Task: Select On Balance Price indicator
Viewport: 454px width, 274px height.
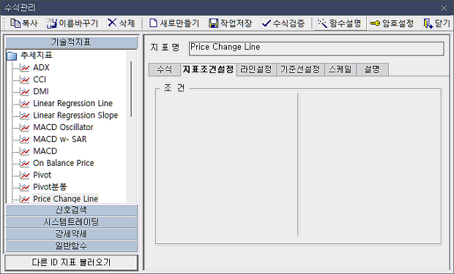Action: [x=64, y=163]
